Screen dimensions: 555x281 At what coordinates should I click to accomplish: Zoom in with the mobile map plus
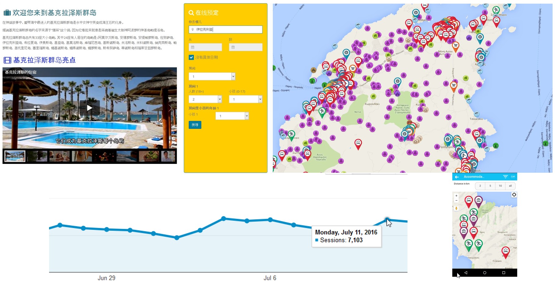[x=456, y=196]
